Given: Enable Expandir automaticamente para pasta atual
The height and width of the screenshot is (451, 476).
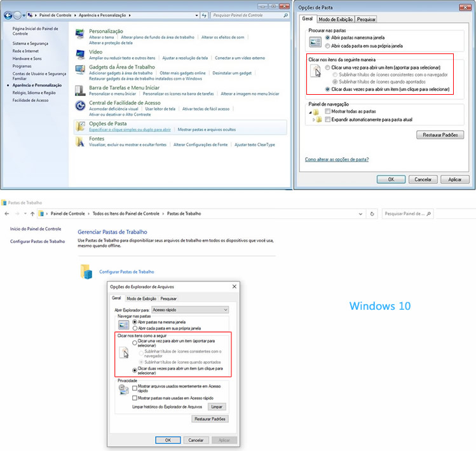Looking at the screenshot, I should (327, 120).
